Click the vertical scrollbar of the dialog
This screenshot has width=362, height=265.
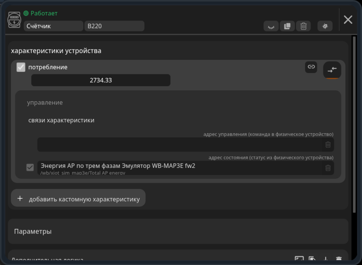(354, 124)
